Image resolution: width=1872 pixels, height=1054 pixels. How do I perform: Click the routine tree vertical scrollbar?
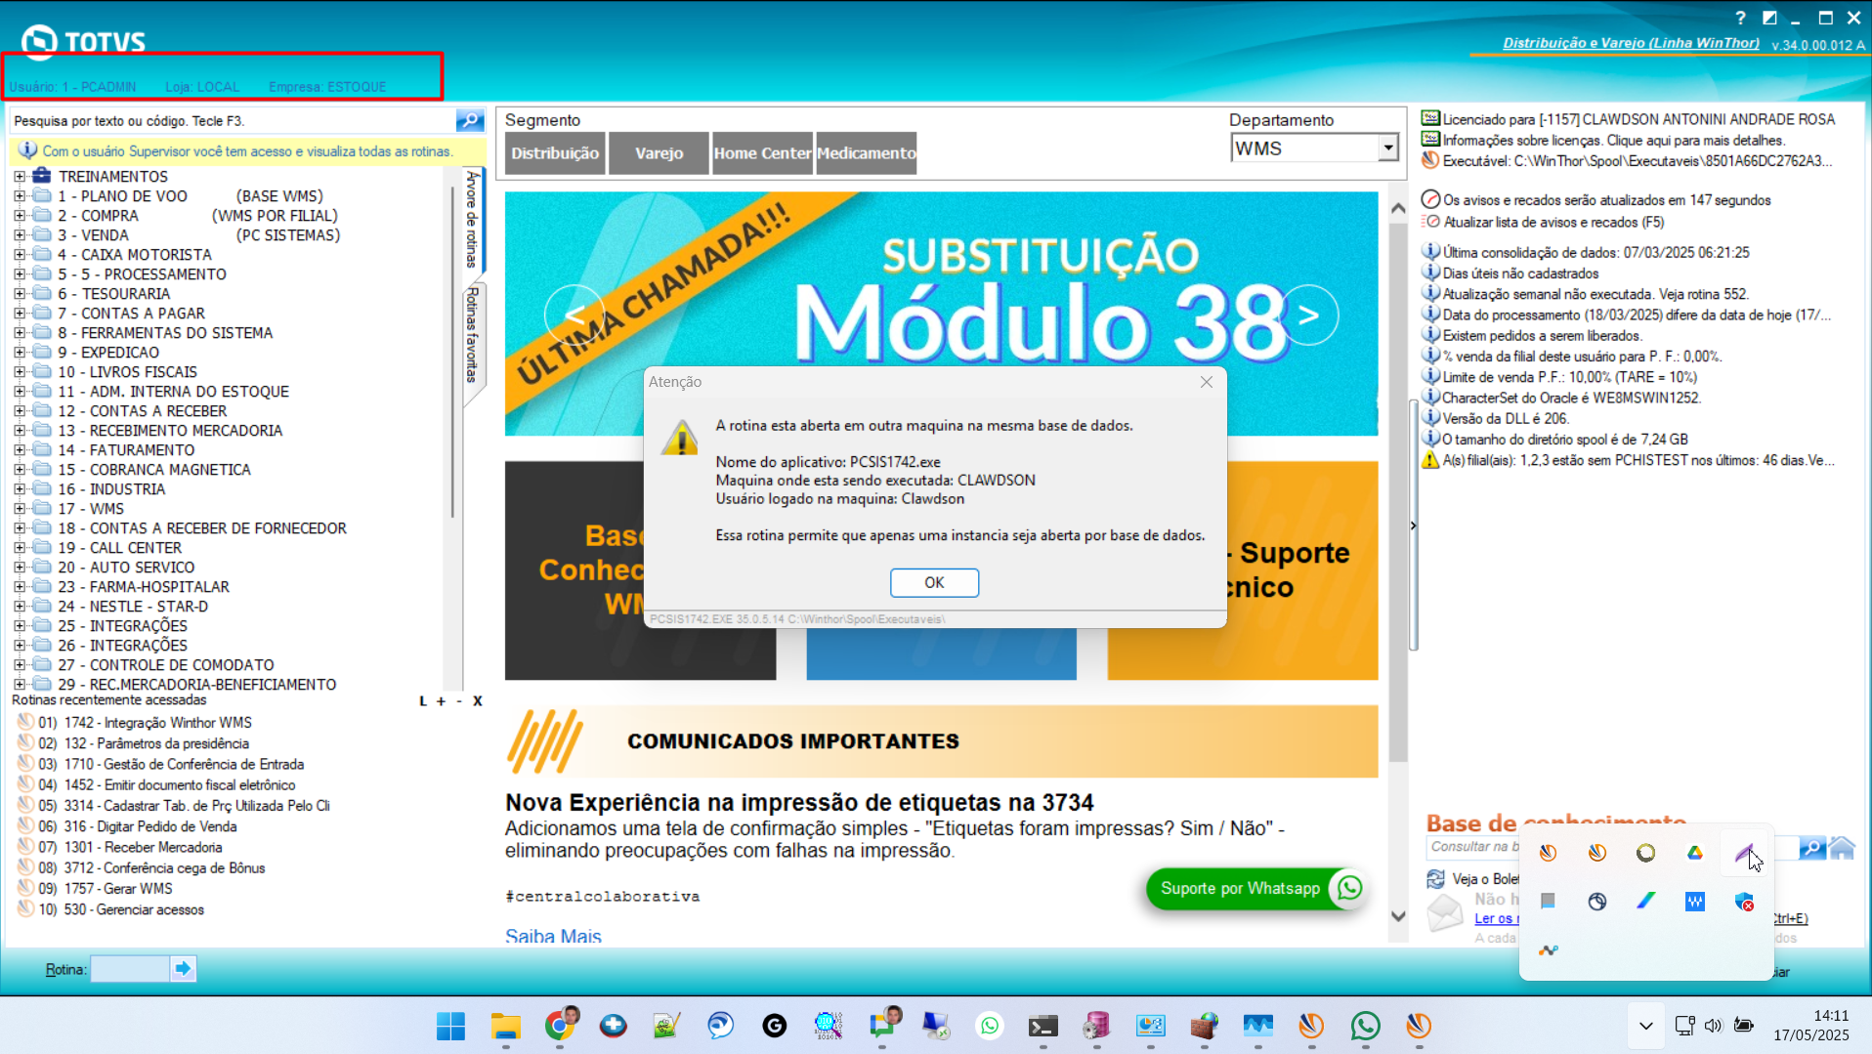click(x=452, y=352)
